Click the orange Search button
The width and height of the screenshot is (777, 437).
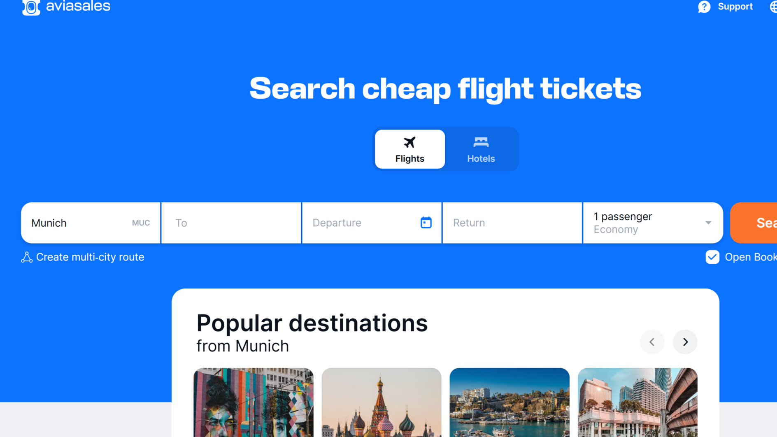point(754,223)
